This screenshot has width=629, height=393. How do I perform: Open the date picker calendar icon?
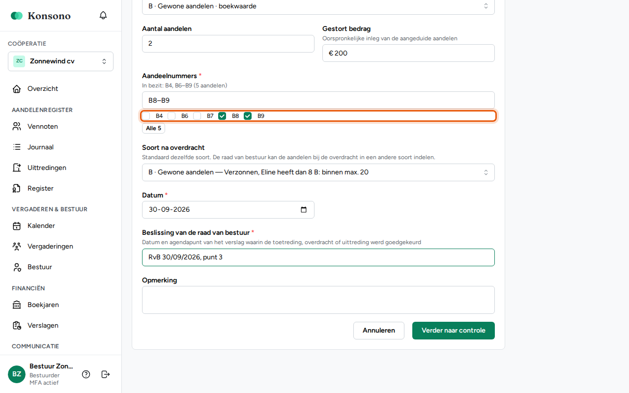[304, 210]
